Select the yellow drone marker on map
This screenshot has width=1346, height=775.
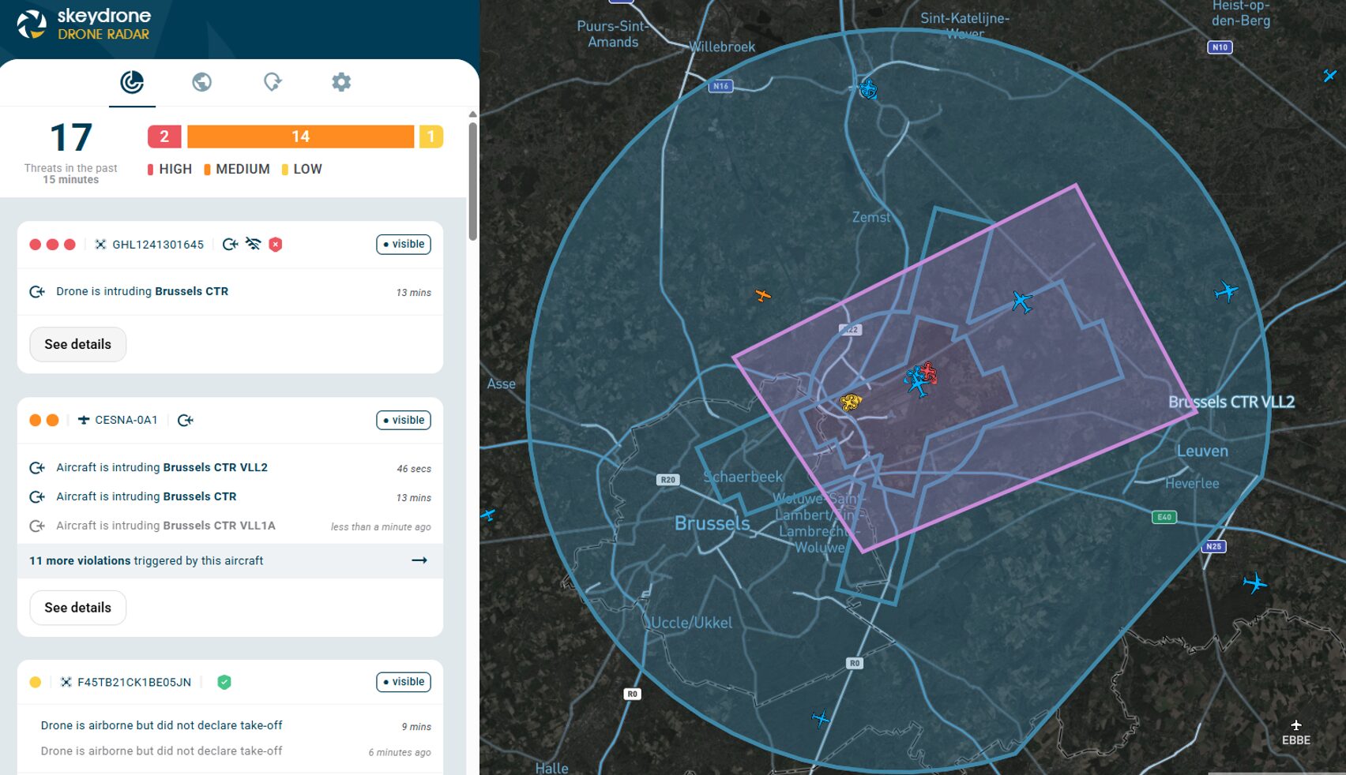click(850, 402)
